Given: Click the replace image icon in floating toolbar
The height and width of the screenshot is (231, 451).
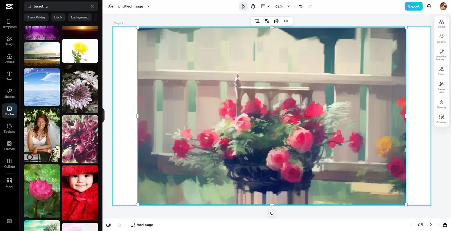Looking at the screenshot, I should (267, 21).
